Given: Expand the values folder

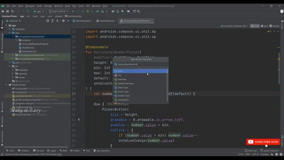Looking at the screenshot, I should (13, 77).
